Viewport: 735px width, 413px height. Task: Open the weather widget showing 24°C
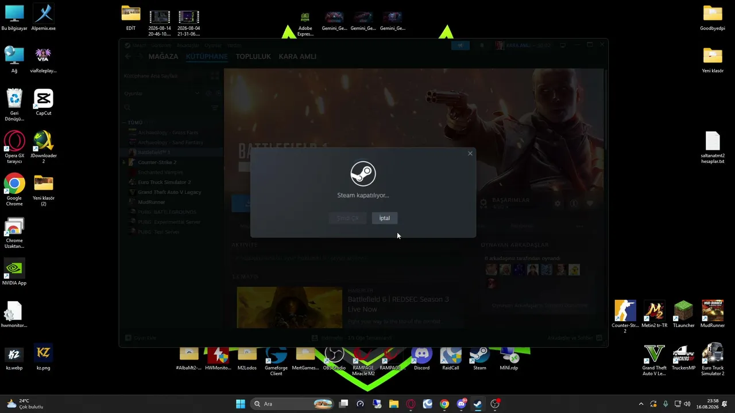click(x=25, y=404)
